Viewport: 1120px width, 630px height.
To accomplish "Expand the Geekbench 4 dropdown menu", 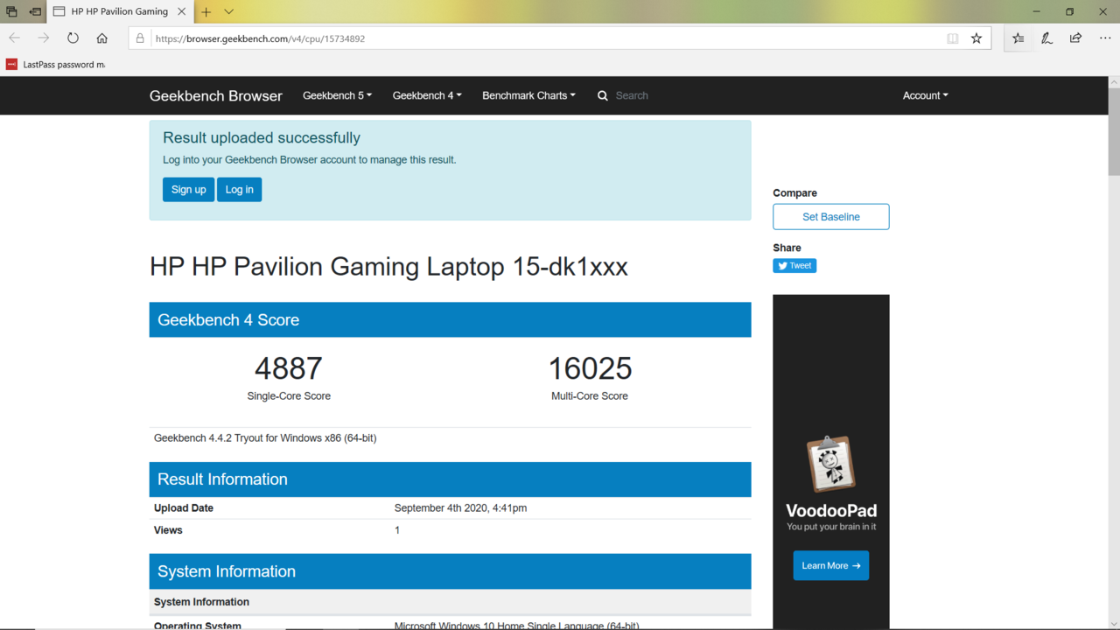I will coord(427,95).
